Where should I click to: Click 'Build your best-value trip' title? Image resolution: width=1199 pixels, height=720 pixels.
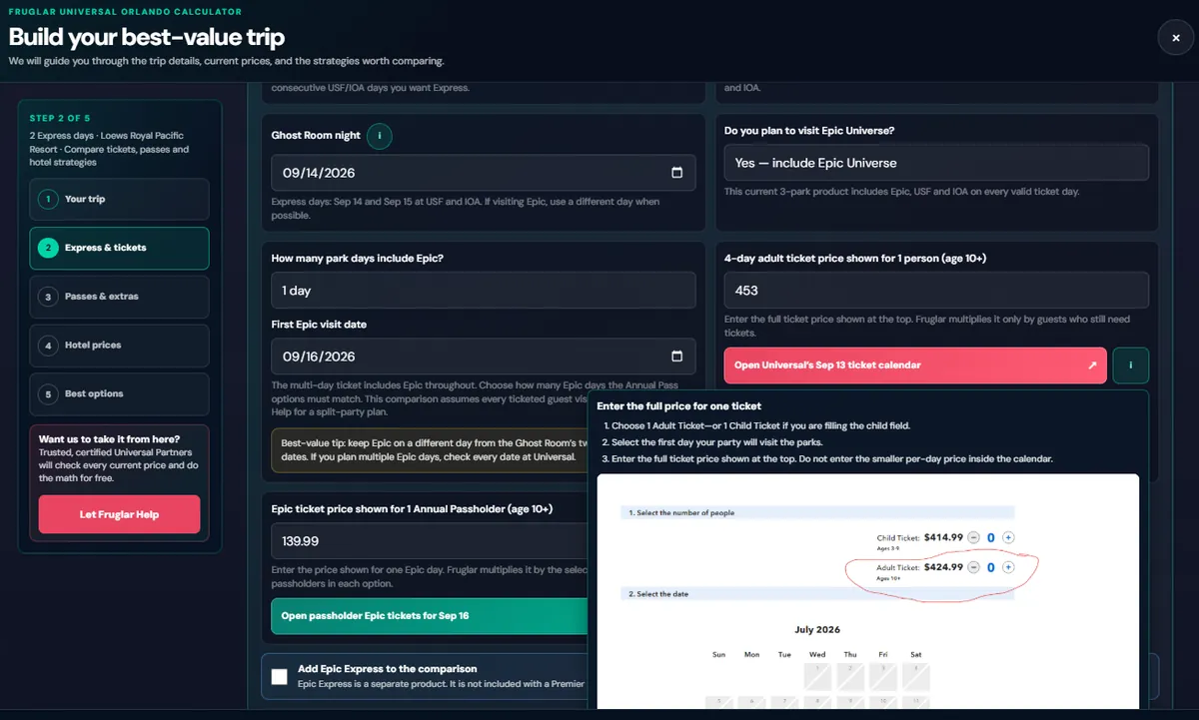[147, 37]
